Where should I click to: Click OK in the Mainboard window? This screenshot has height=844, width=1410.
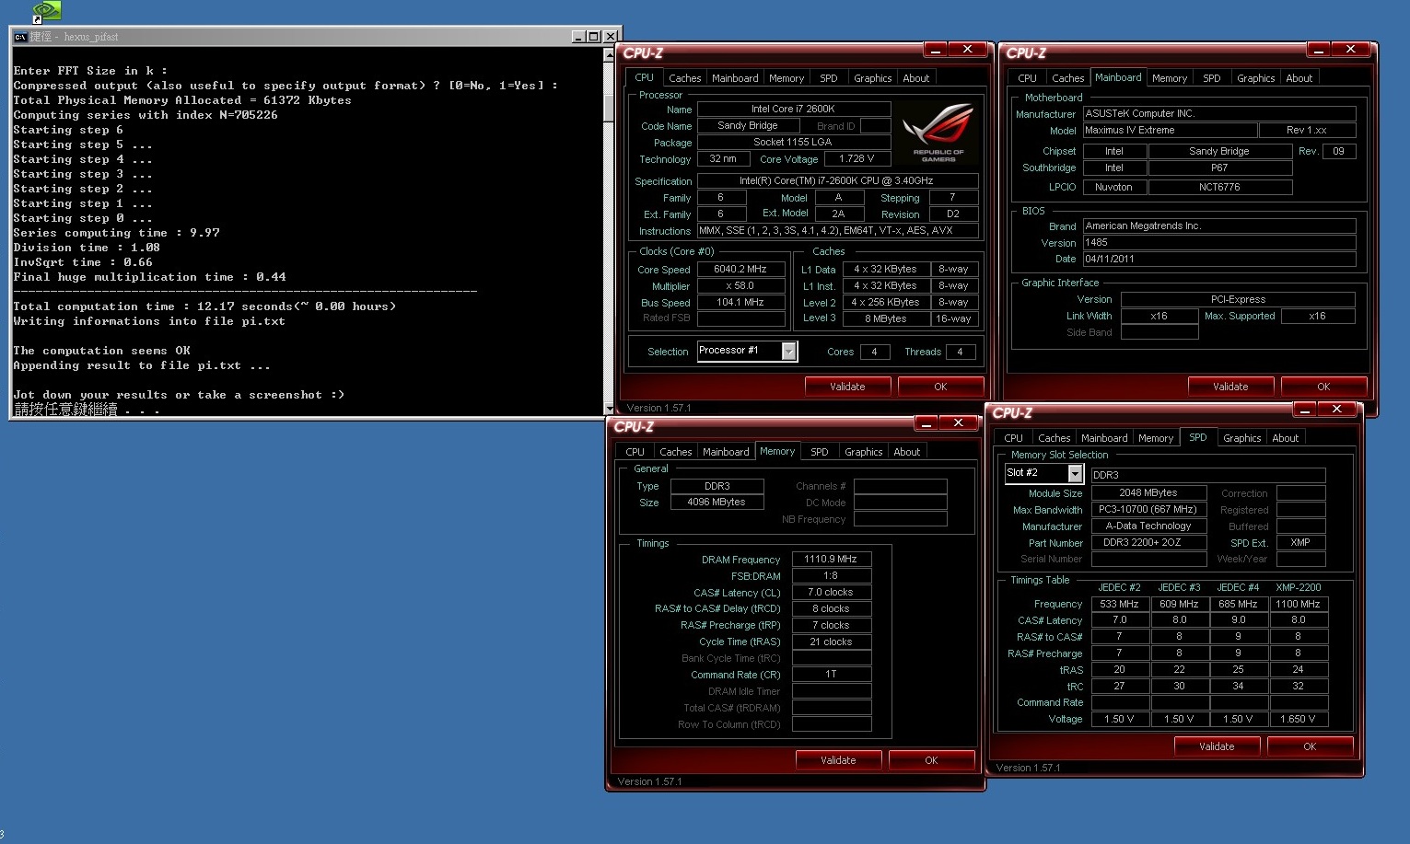(x=1323, y=387)
